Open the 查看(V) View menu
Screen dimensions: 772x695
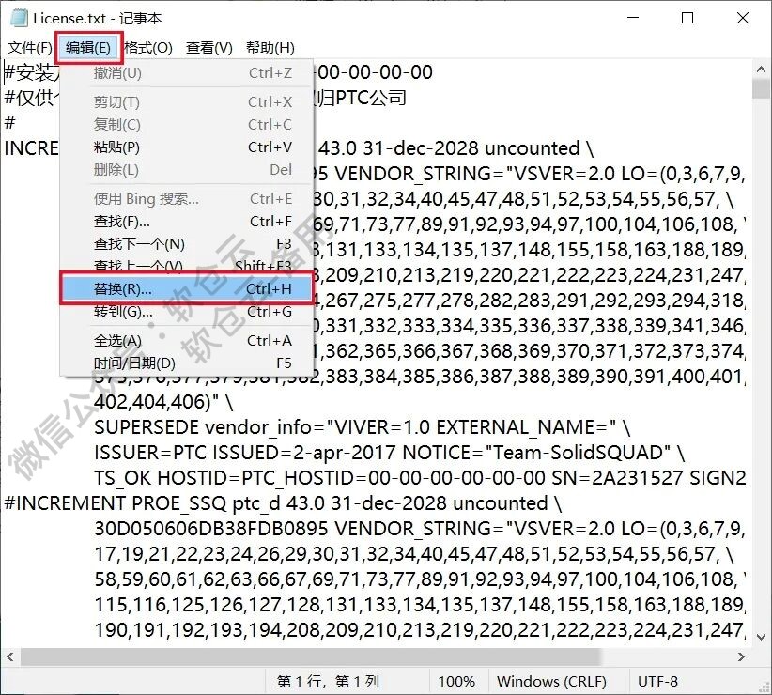208,46
